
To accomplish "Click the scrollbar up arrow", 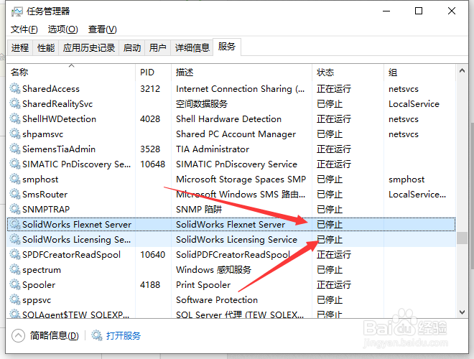I will pos(462,70).
